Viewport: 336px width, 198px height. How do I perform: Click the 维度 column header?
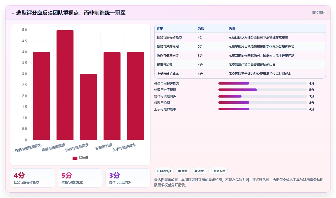pos(160,29)
